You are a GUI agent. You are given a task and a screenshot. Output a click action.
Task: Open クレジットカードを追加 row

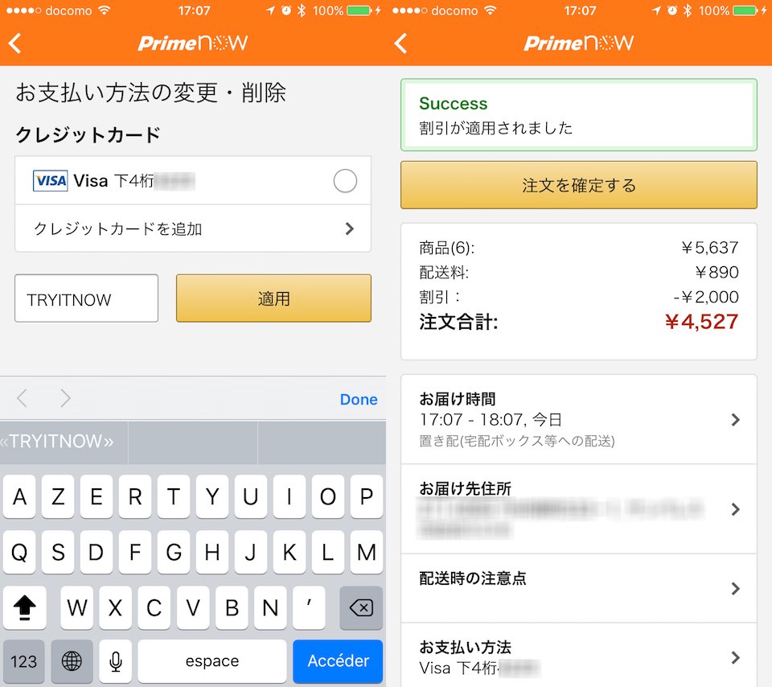tap(193, 228)
